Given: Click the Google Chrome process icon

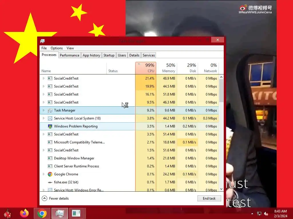Looking at the screenshot, I should tap(50, 174).
